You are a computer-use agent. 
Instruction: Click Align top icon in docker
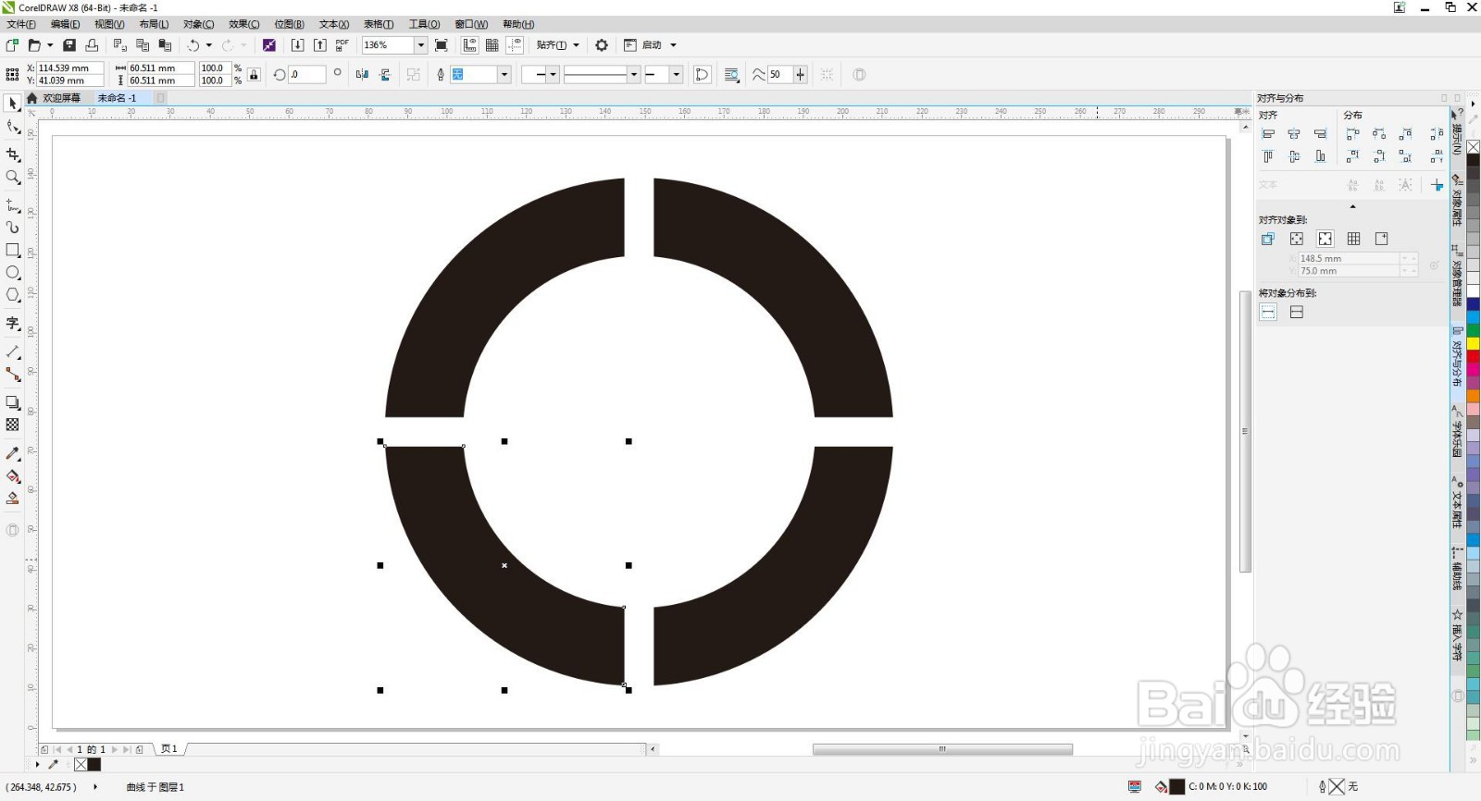click(x=1268, y=156)
